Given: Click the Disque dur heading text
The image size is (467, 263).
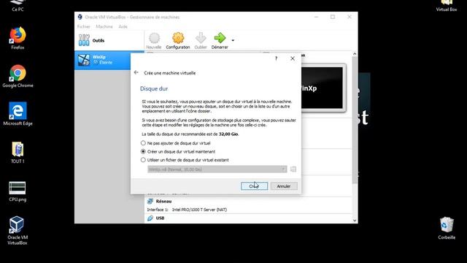Looking at the screenshot, I should coord(154,88).
